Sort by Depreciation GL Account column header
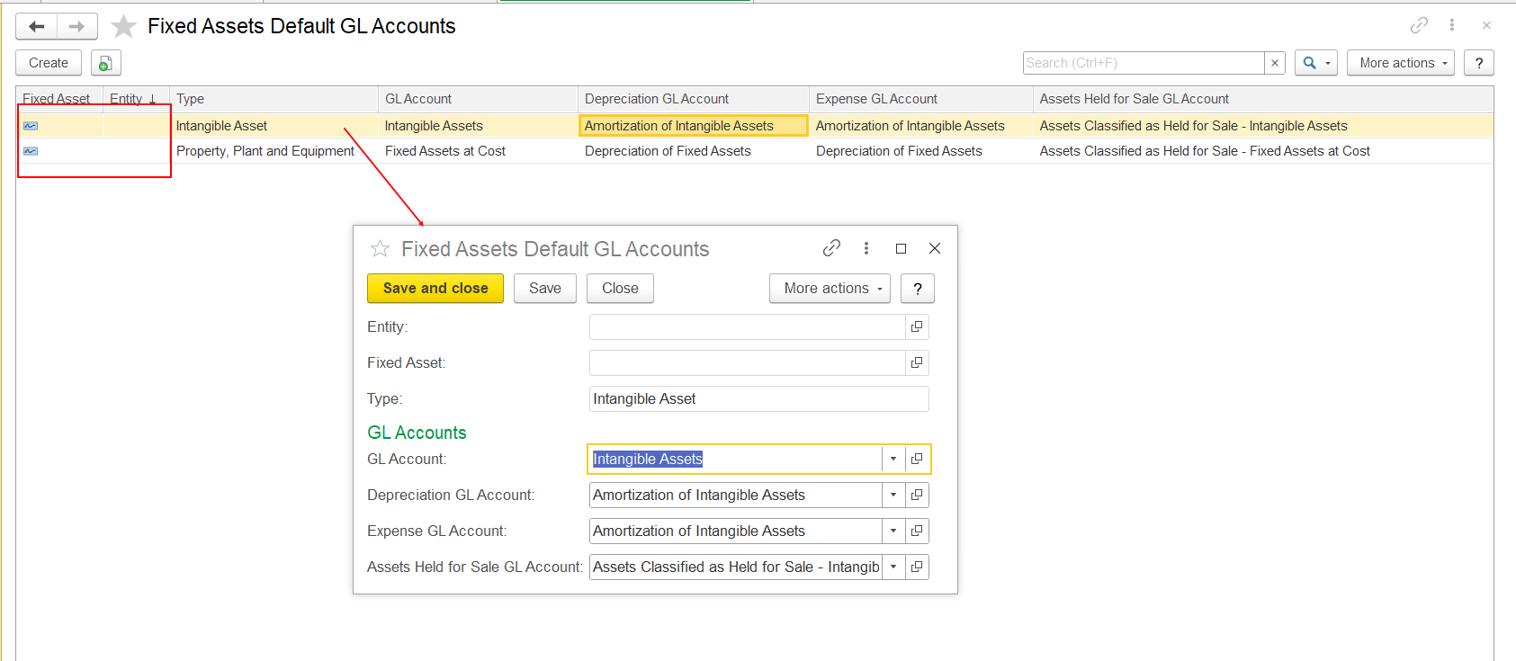 click(x=693, y=99)
